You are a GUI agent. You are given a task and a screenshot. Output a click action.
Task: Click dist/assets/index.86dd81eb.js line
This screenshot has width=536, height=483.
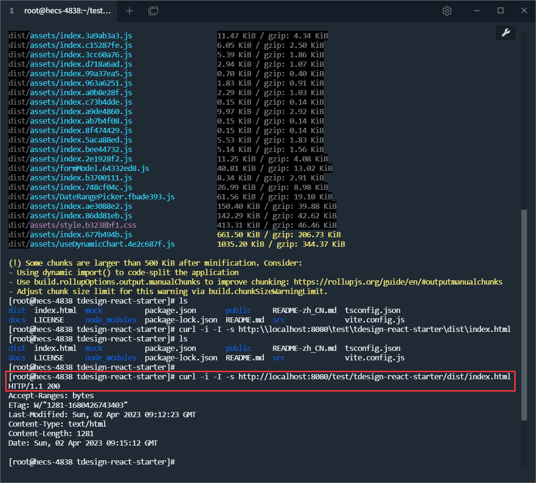(70, 215)
